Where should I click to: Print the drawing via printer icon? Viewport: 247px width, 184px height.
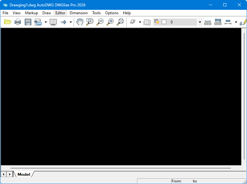tap(18, 22)
